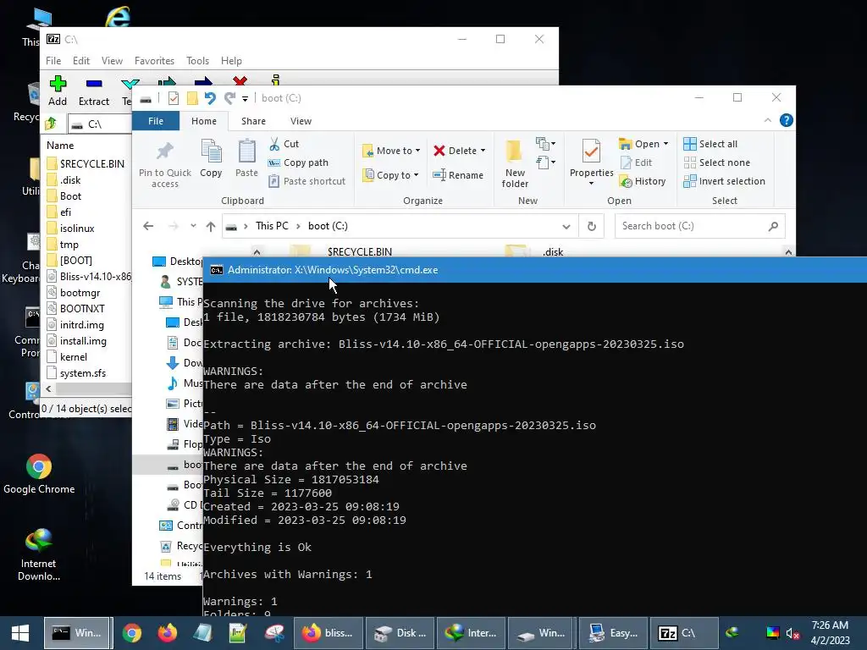Screen dimensions: 867x650
Task: Click the Undo icon in quick access toolbar
Action: tap(210, 98)
